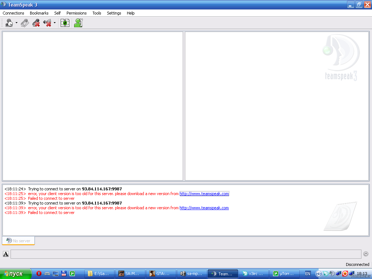Toggle Mute Microphone in the toolbar

pyautogui.click(x=36, y=23)
